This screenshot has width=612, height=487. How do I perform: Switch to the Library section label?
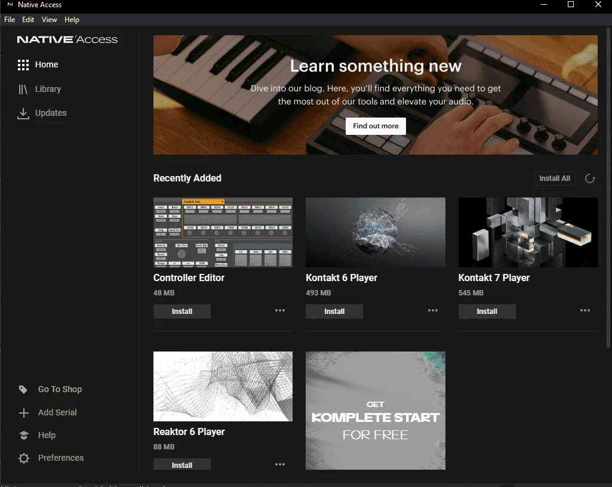coord(48,90)
